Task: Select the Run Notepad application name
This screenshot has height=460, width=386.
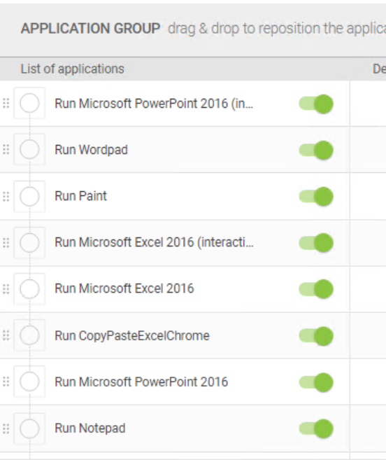Action: point(90,428)
